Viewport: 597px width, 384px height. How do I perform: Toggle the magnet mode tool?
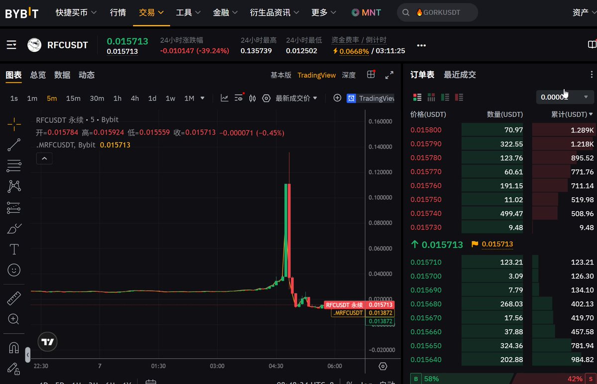[14, 348]
